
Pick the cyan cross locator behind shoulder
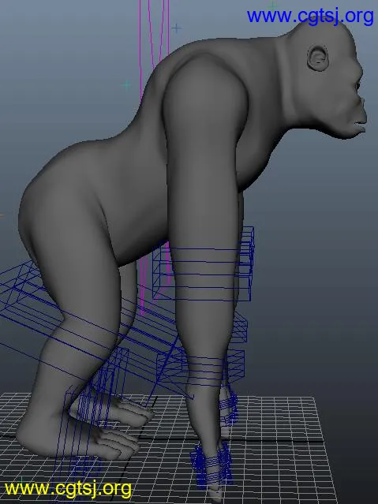pyautogui.click(x=127, y=85)
